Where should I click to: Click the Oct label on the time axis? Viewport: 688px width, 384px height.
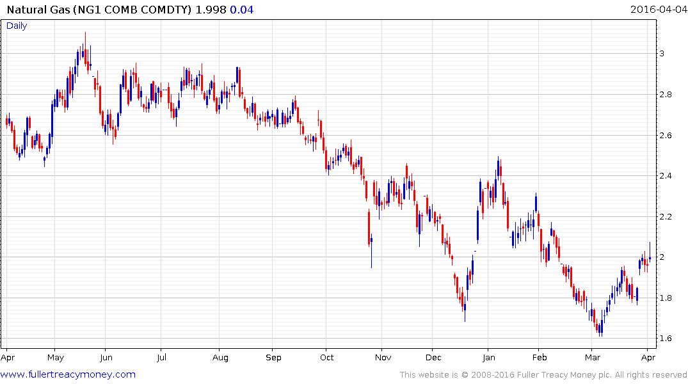326,357
